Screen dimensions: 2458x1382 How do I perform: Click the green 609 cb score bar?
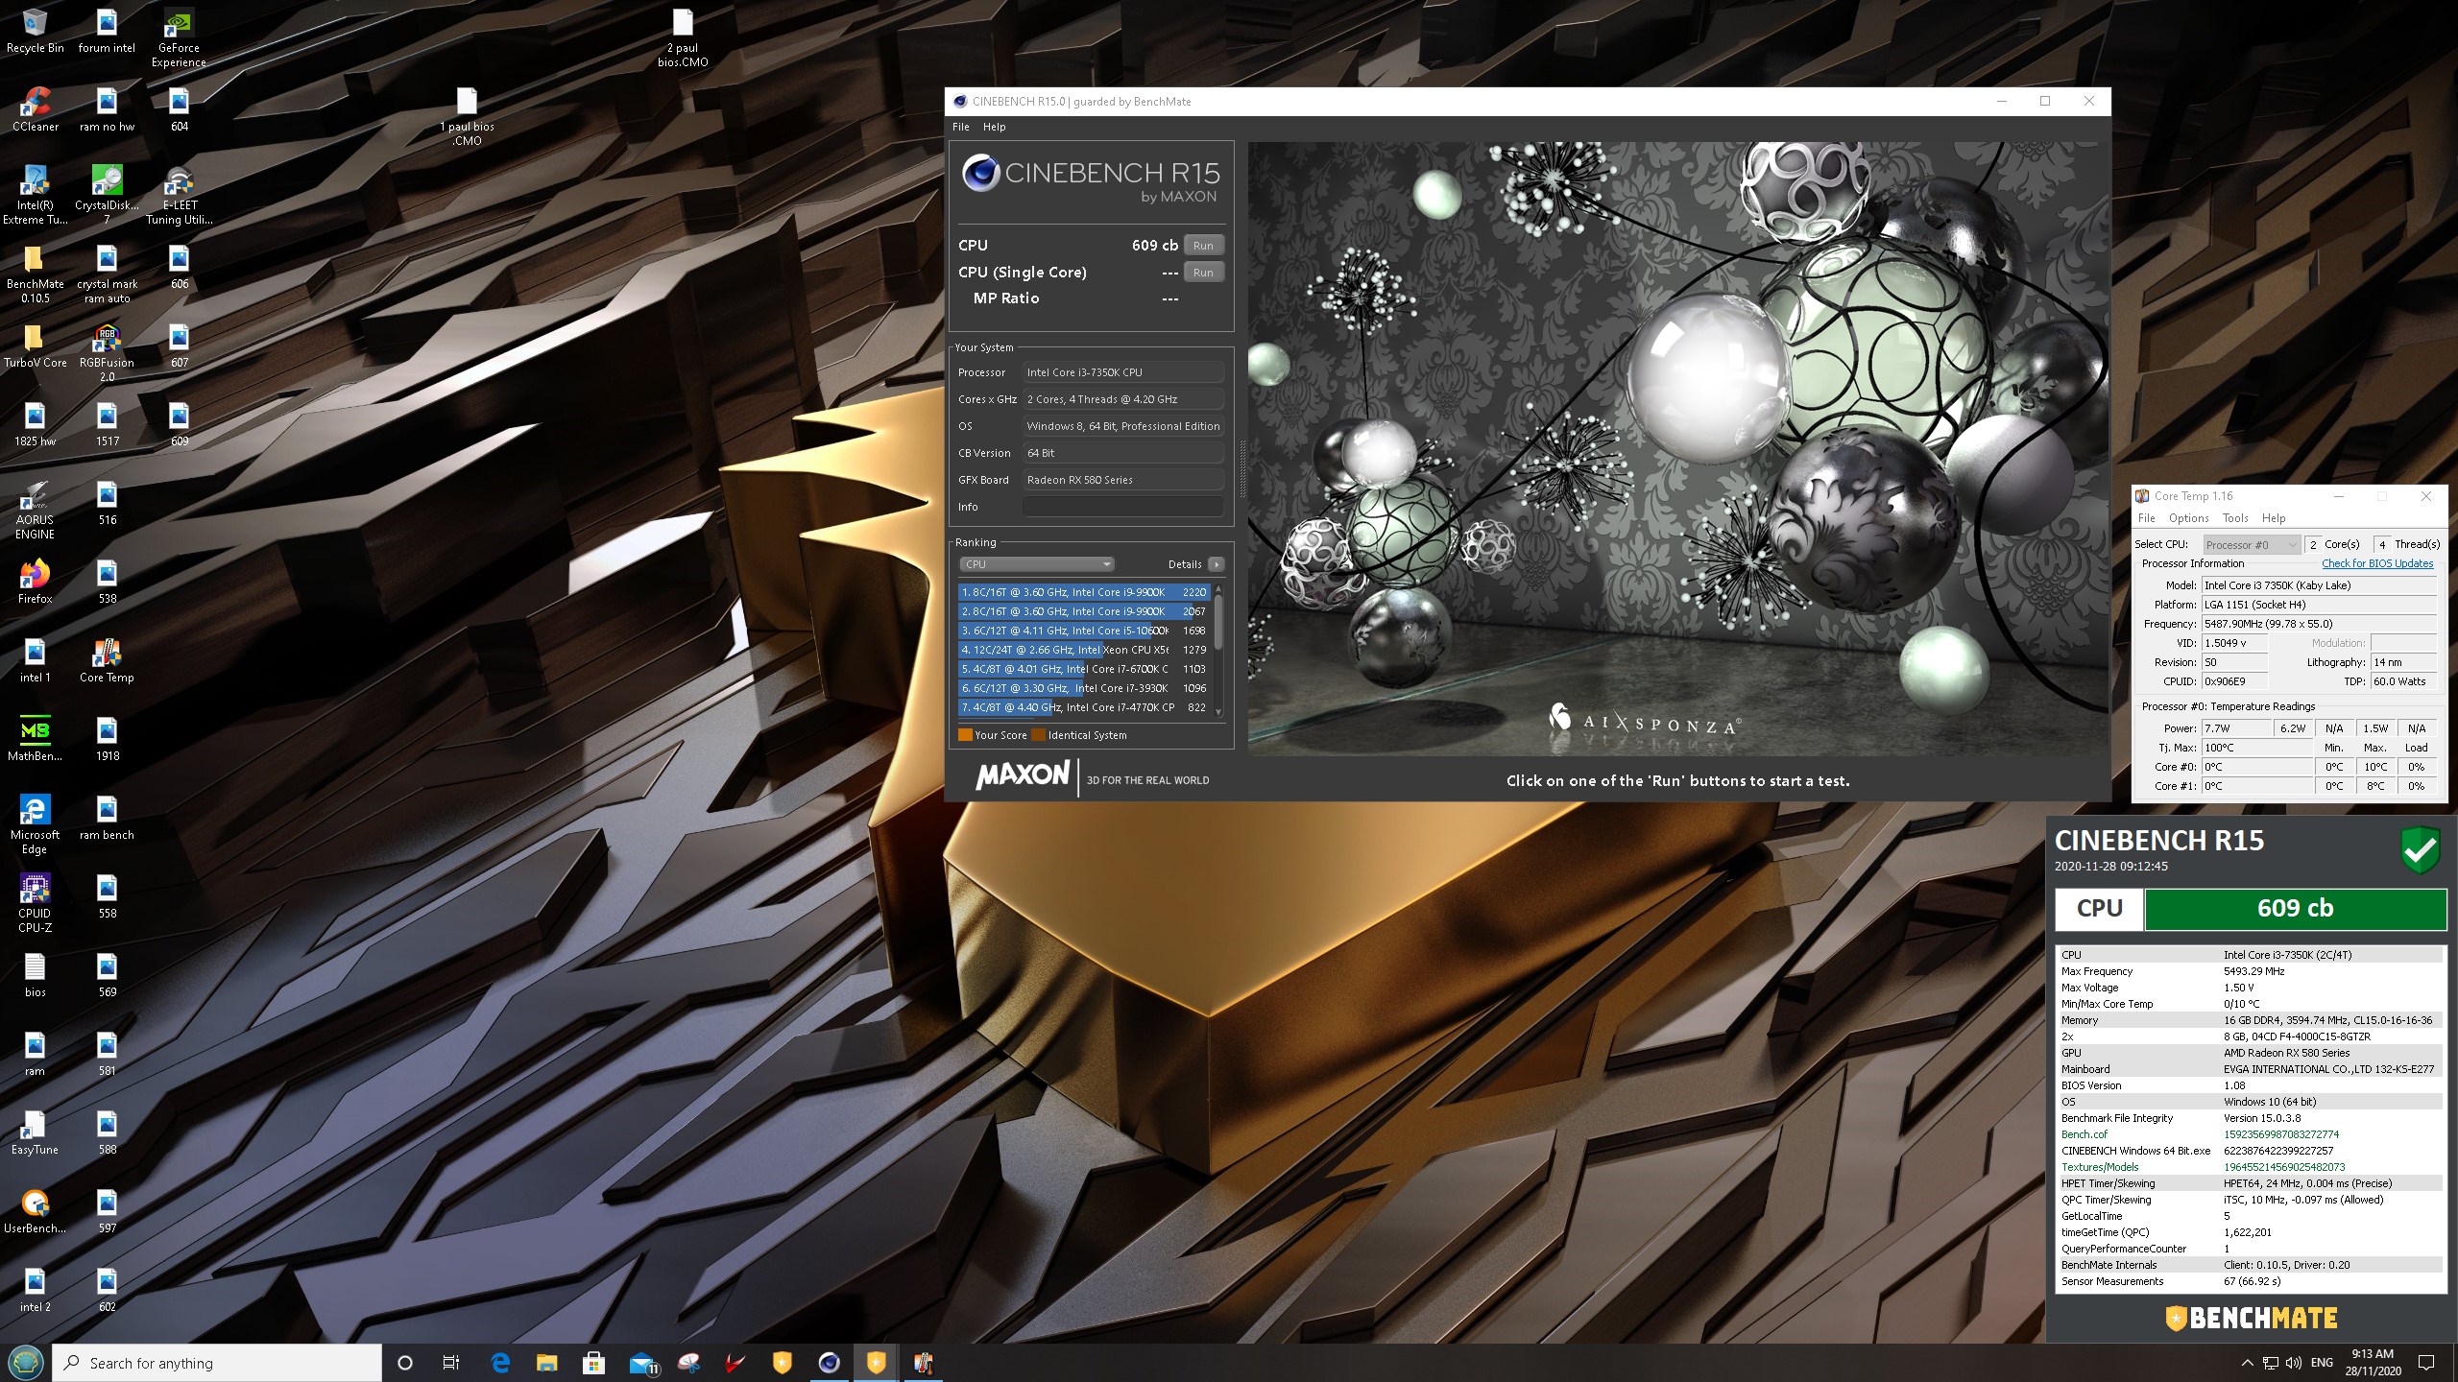coord(2295,909)
